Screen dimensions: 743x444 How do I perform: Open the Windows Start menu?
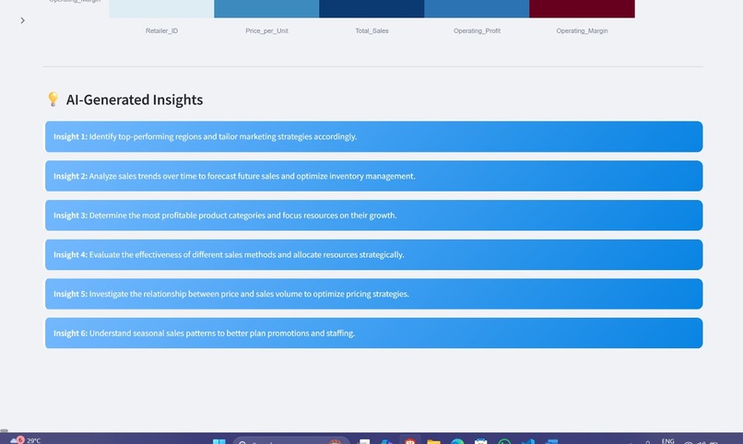[218, 441]
